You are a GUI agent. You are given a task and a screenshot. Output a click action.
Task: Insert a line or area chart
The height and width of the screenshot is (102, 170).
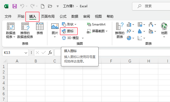tap(129, 31)
